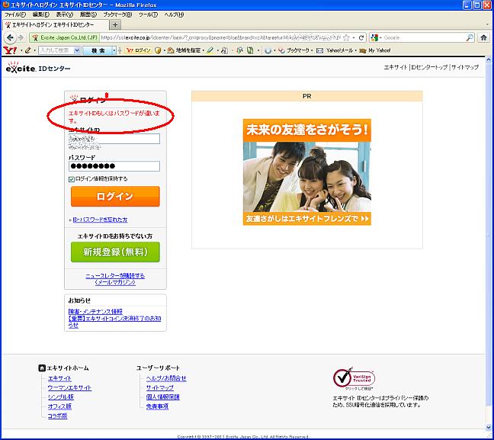The height and width of the screenshot is (440, 494).
Task: Open the footer シンプル版 link
Action: click(60, 397)
